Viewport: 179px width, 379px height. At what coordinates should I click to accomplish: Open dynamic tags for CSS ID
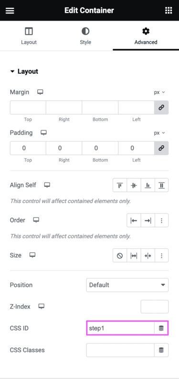point(161,328)
